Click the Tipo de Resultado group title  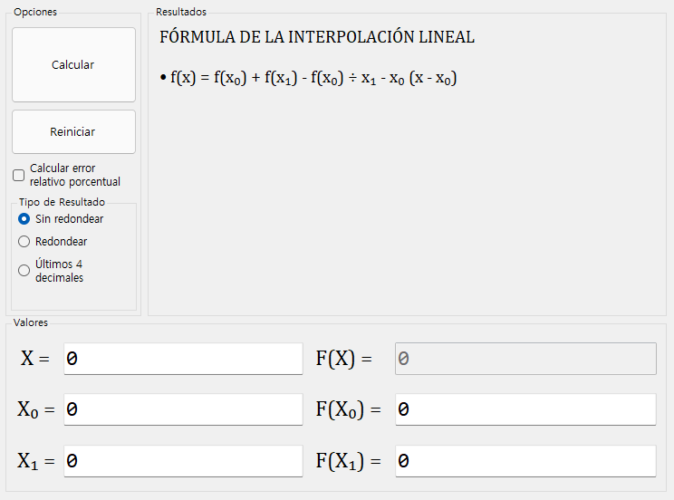click(62, 202)
